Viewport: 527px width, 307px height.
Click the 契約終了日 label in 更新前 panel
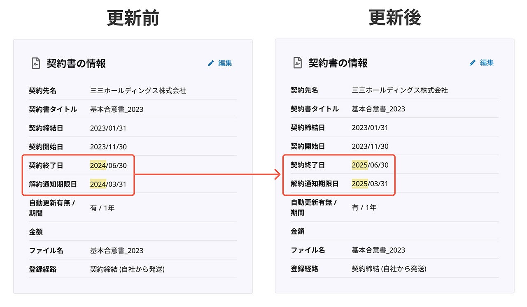pyautogui.click(x=46, y=165)
